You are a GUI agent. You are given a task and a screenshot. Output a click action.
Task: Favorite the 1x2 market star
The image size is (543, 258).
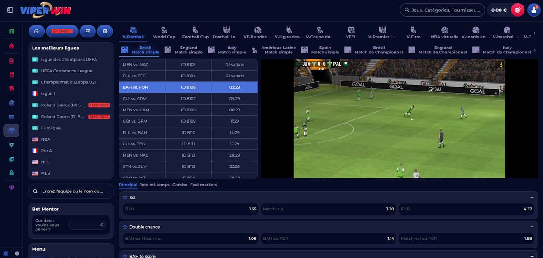(x=125, y=197)
